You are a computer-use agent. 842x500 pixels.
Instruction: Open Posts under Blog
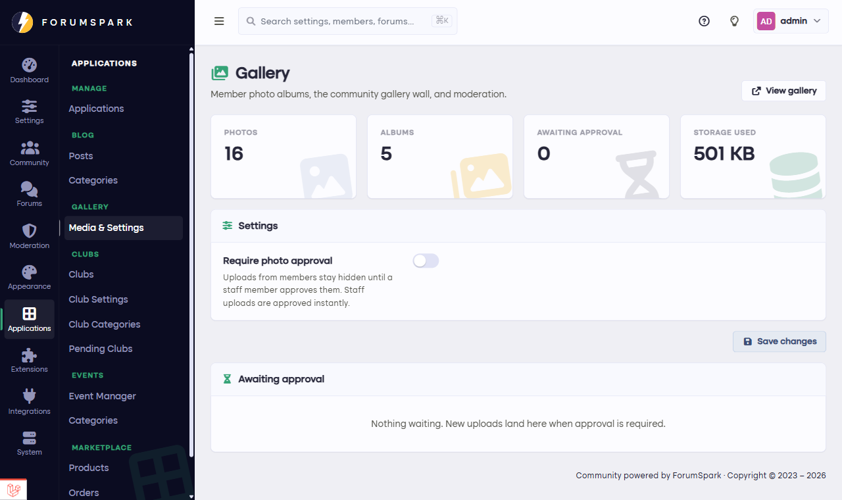pos(81,156)
